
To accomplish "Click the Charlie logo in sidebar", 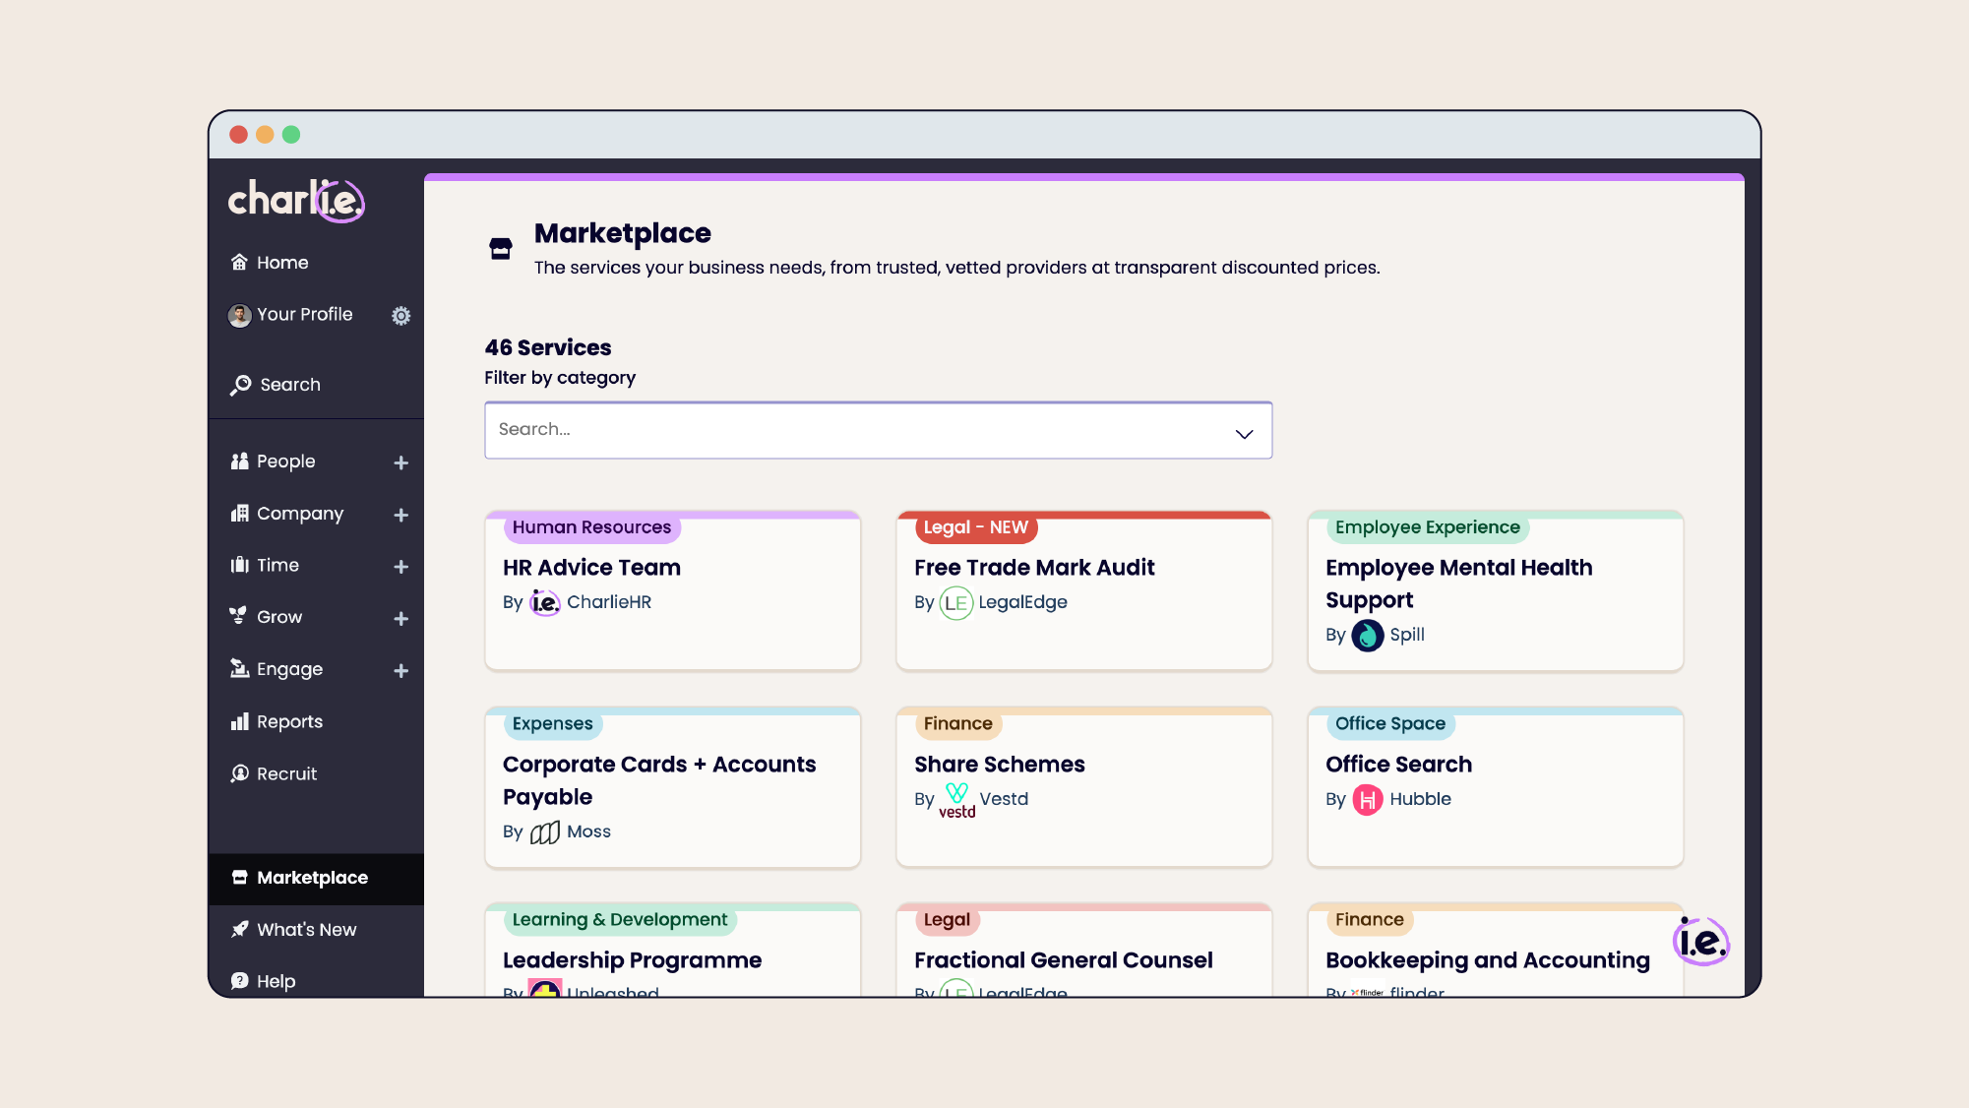I will [x=296, y=200].
